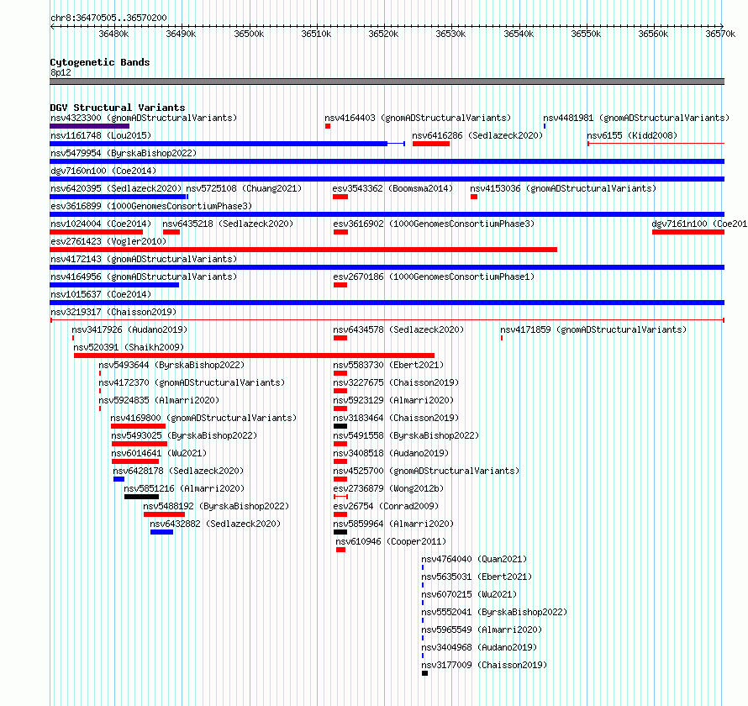Viewport: 748px width, 706px height.
Task: Select dgv7160n100 (Coe2014) label
Action: click(x=103, y=171)
